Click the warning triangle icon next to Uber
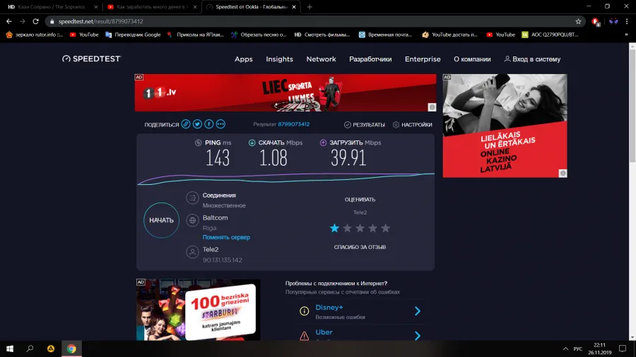The height and width of the screenshot is (357, 636). coord(304,336)
